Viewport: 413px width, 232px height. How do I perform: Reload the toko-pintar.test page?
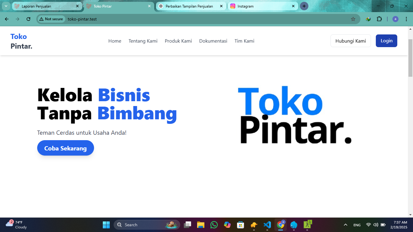(x=28, y=19)
